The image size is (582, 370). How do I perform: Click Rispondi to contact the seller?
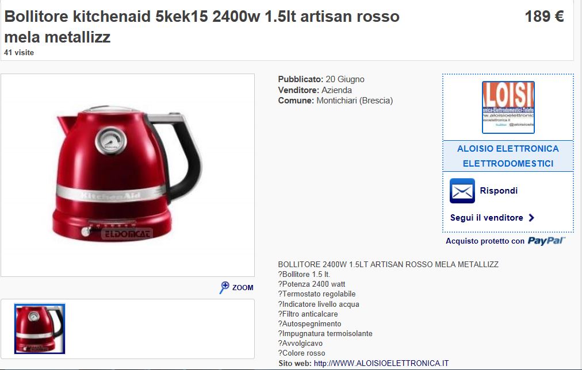click(499, 191)
